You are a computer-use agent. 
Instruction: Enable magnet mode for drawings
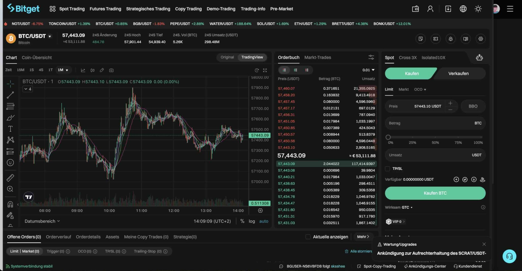[x=10, y=204]
